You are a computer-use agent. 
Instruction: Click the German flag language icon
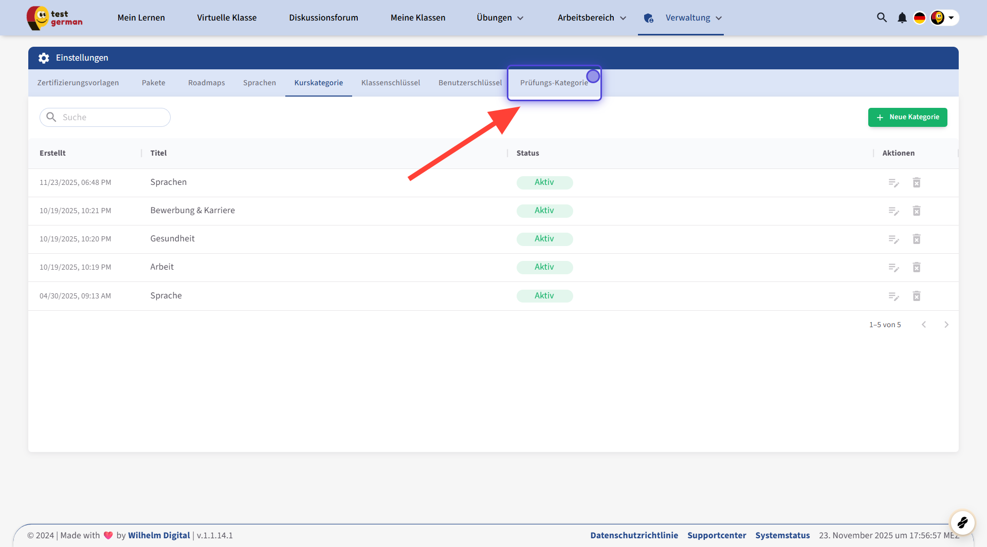[x=919, y=17]
